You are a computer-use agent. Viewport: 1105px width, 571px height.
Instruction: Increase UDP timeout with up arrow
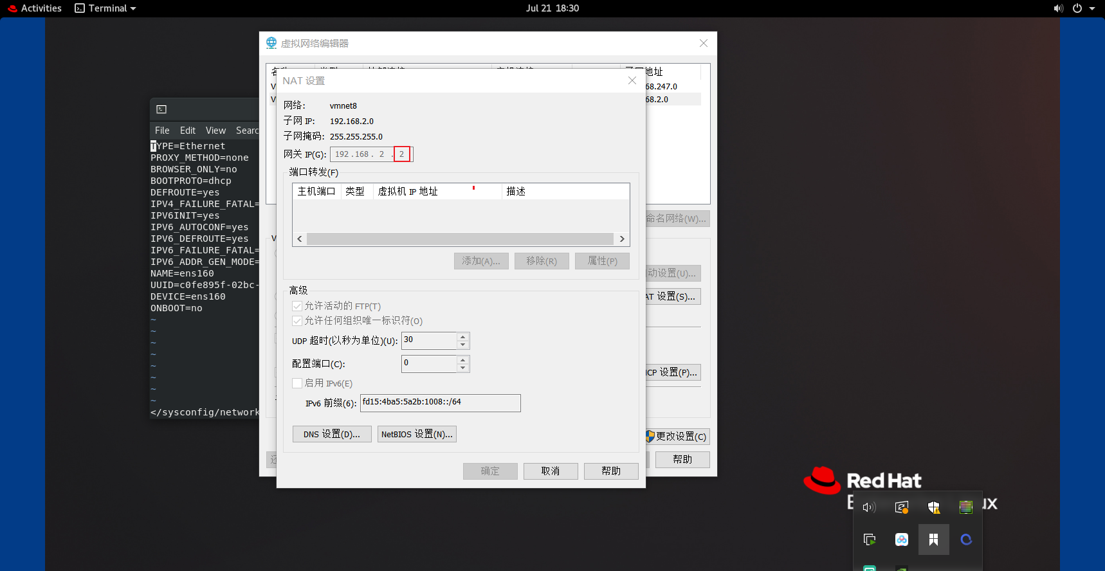(x=462, y=336)
